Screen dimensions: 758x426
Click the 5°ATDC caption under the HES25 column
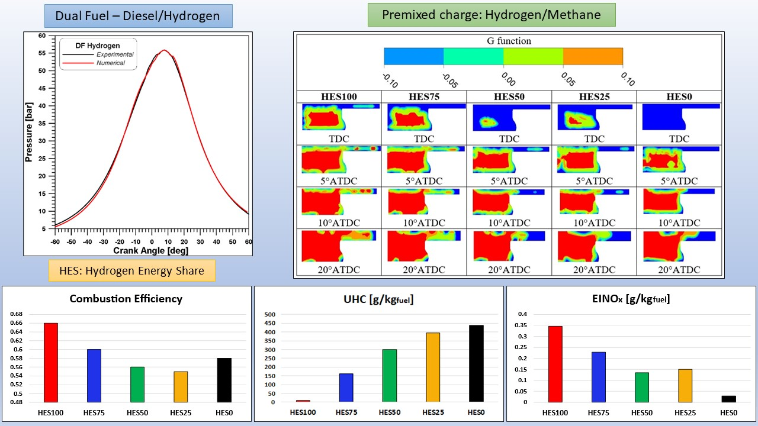click(594, 180)
